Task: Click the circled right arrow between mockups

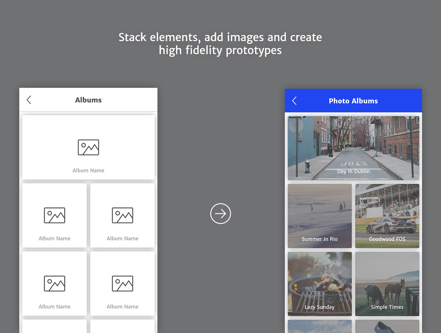Action: (220, 214)
